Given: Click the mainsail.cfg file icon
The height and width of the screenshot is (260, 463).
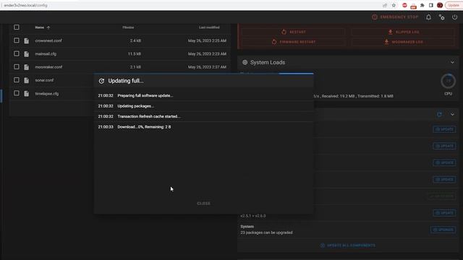Looking at the screenshot, I should click(x=27, y=54).
